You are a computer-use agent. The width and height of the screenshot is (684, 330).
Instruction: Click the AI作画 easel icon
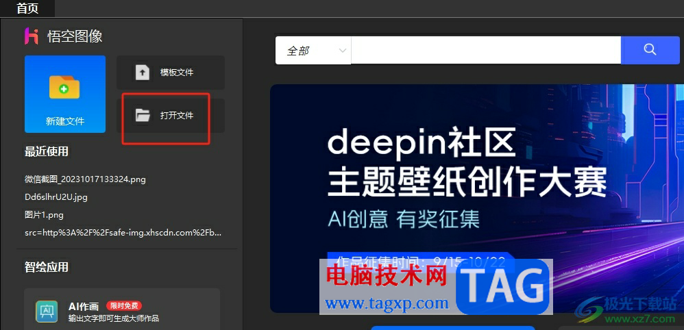point(47,312)
